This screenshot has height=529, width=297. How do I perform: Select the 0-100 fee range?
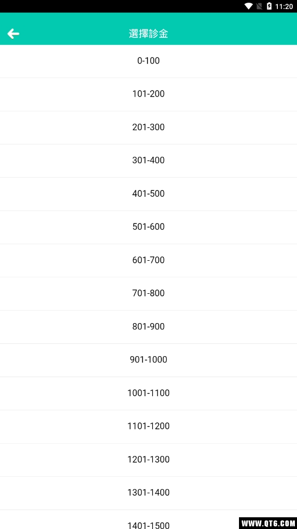pyautogui.click(x=148, y=61)
